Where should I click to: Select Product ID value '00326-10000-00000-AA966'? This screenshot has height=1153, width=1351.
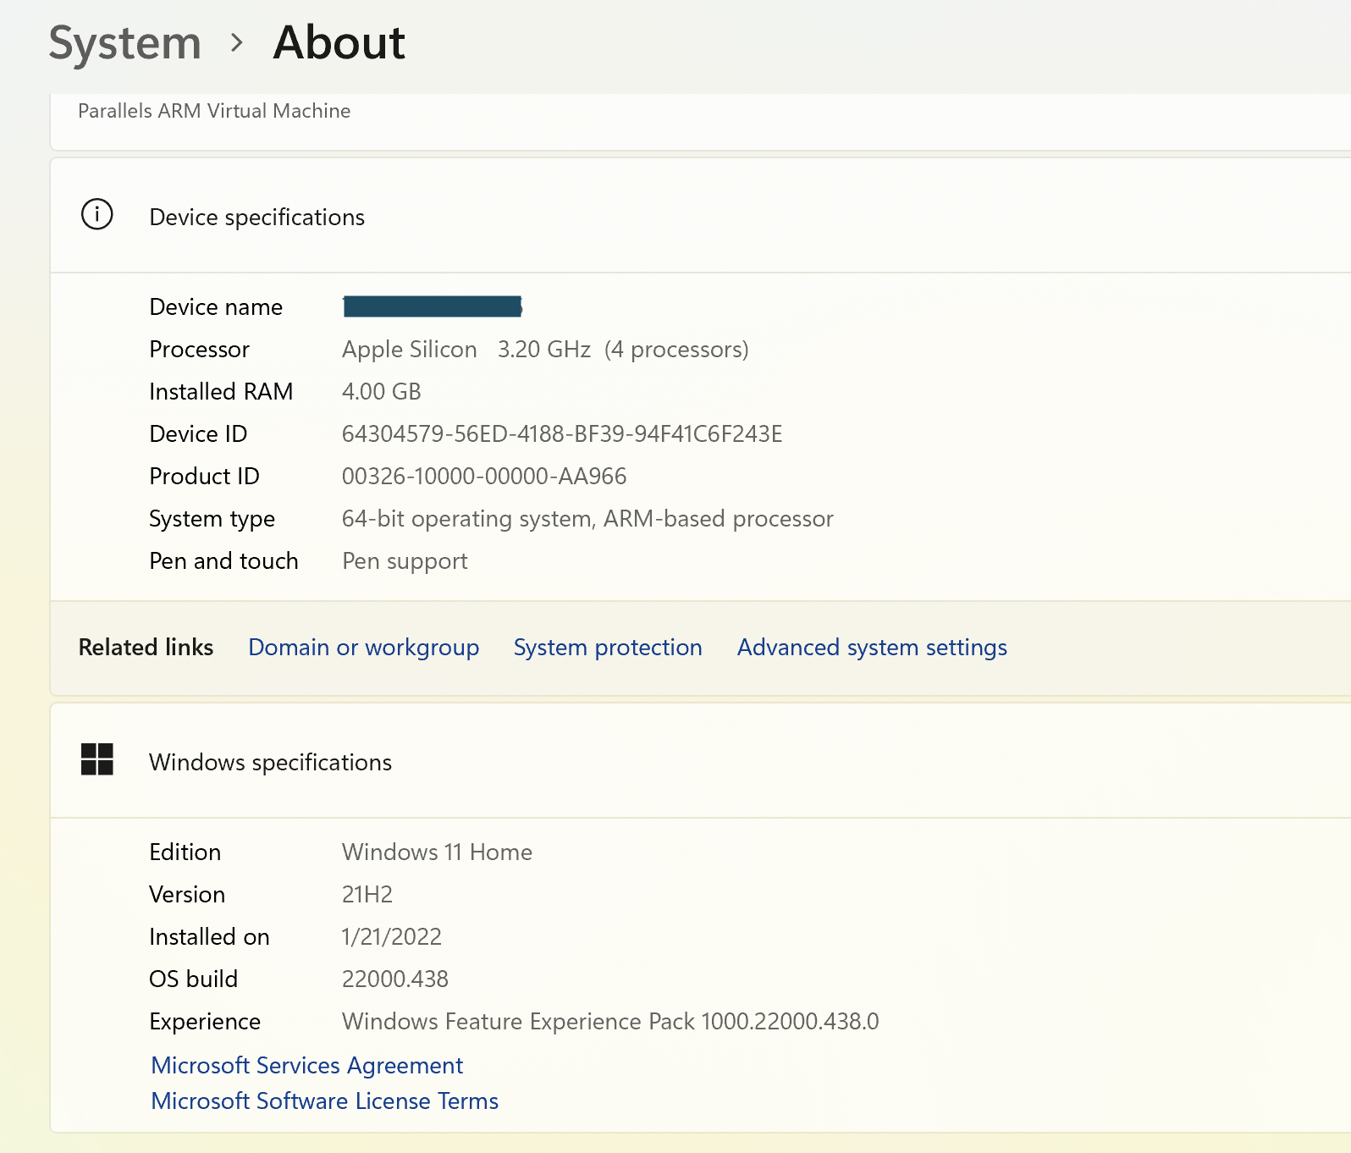click(x=484, y=477)
